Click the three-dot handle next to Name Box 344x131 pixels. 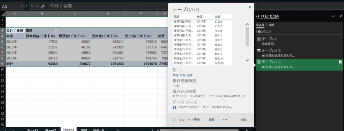point(27,6)
